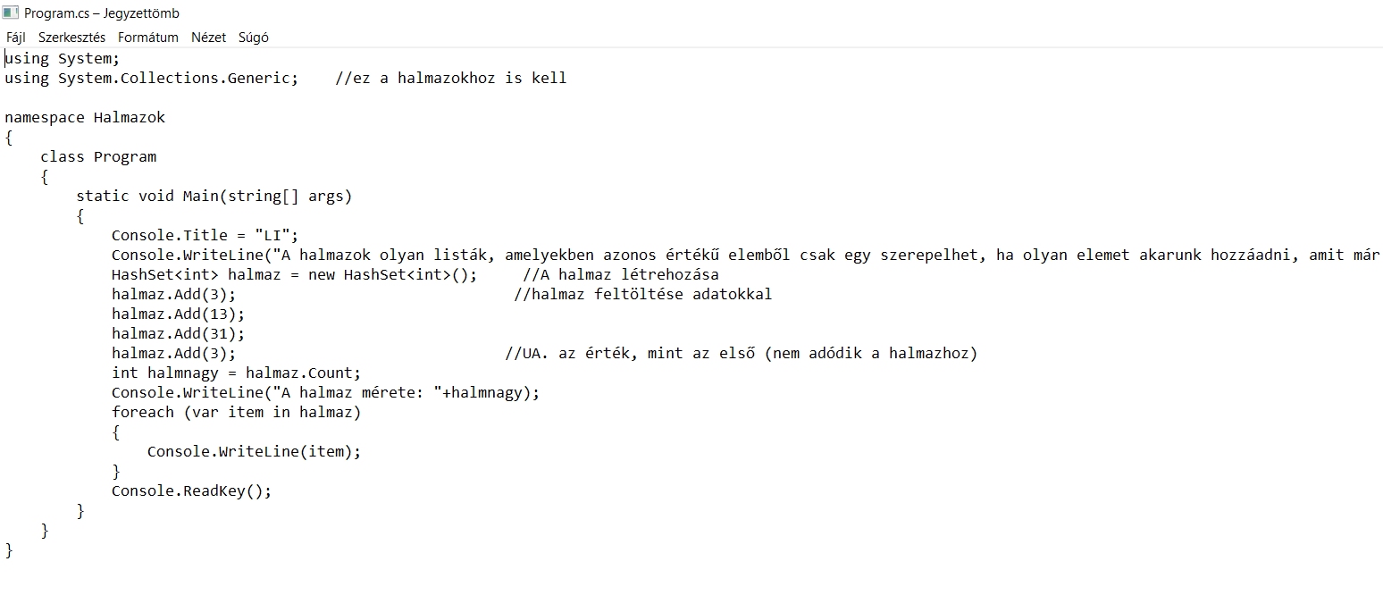Viewport: 1383px width, 595px height.
Task: Click the word 'Halmazok' in the namespace line
Action: [130, 118]
